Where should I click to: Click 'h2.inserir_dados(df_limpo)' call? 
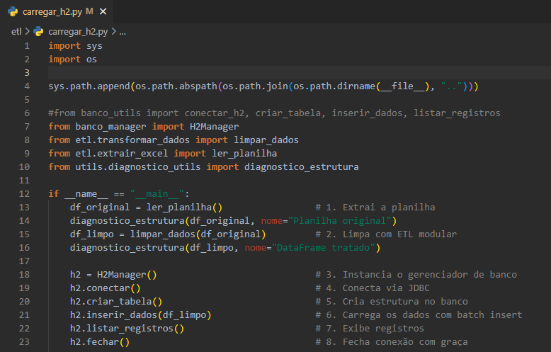coord(140,315)
